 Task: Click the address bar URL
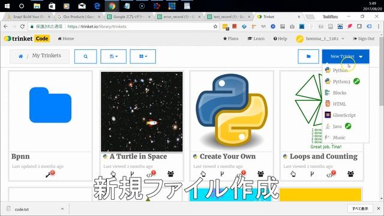click(97, 26)
